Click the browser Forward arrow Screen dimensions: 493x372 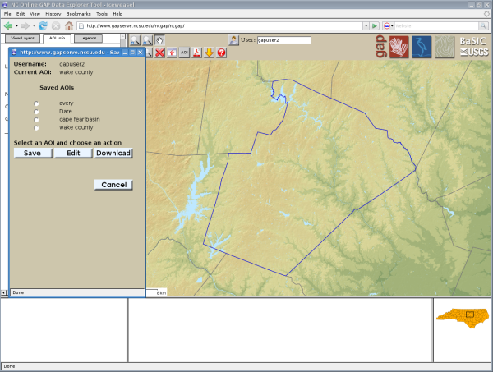[x=25, y=25]
